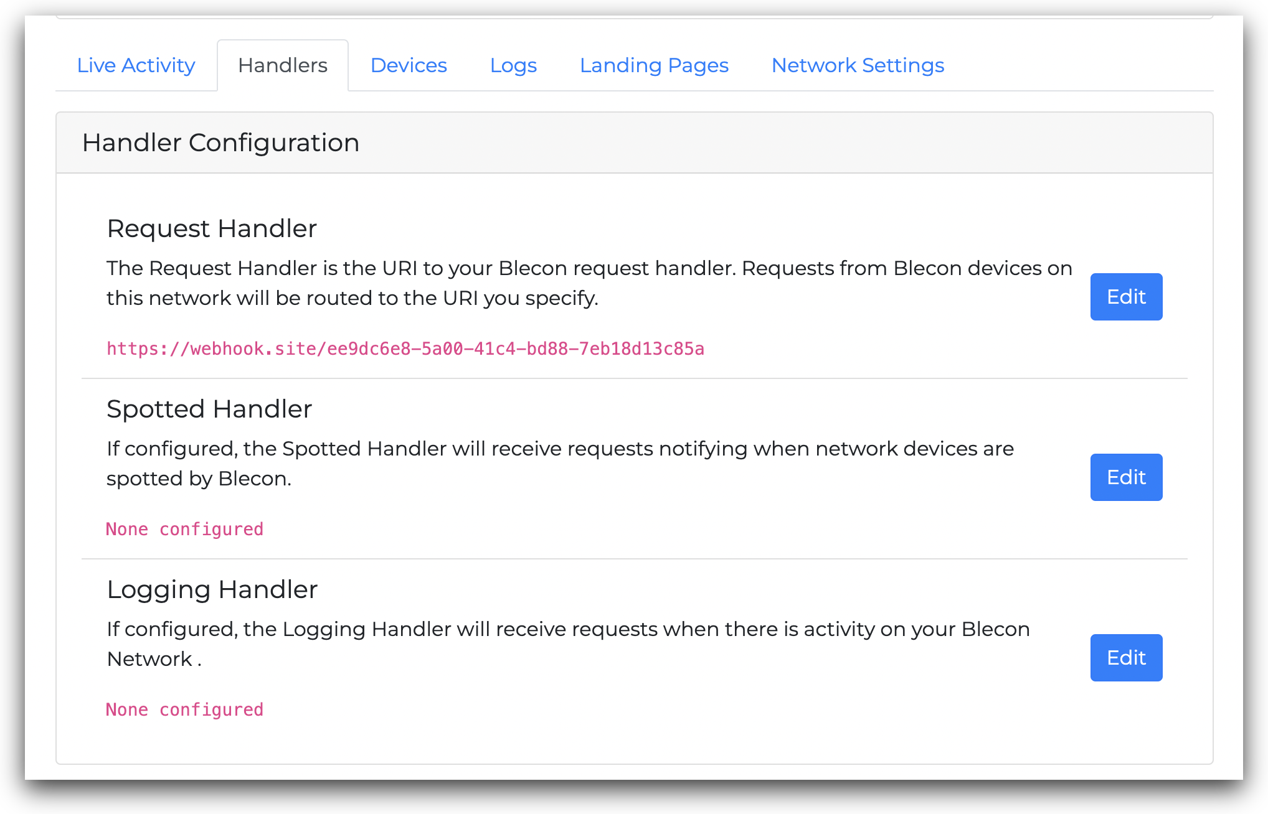This screenshot has width=1268, height=814.
Task: Click the Request Handler description paragraph
Action: (x=589, y=283)
